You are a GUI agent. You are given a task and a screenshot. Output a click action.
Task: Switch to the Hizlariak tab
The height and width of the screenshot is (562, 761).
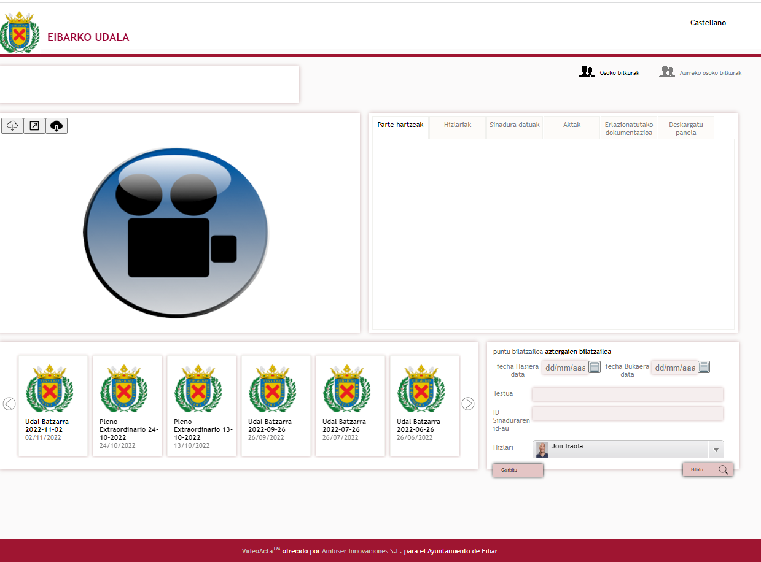(x=458, y=125)
